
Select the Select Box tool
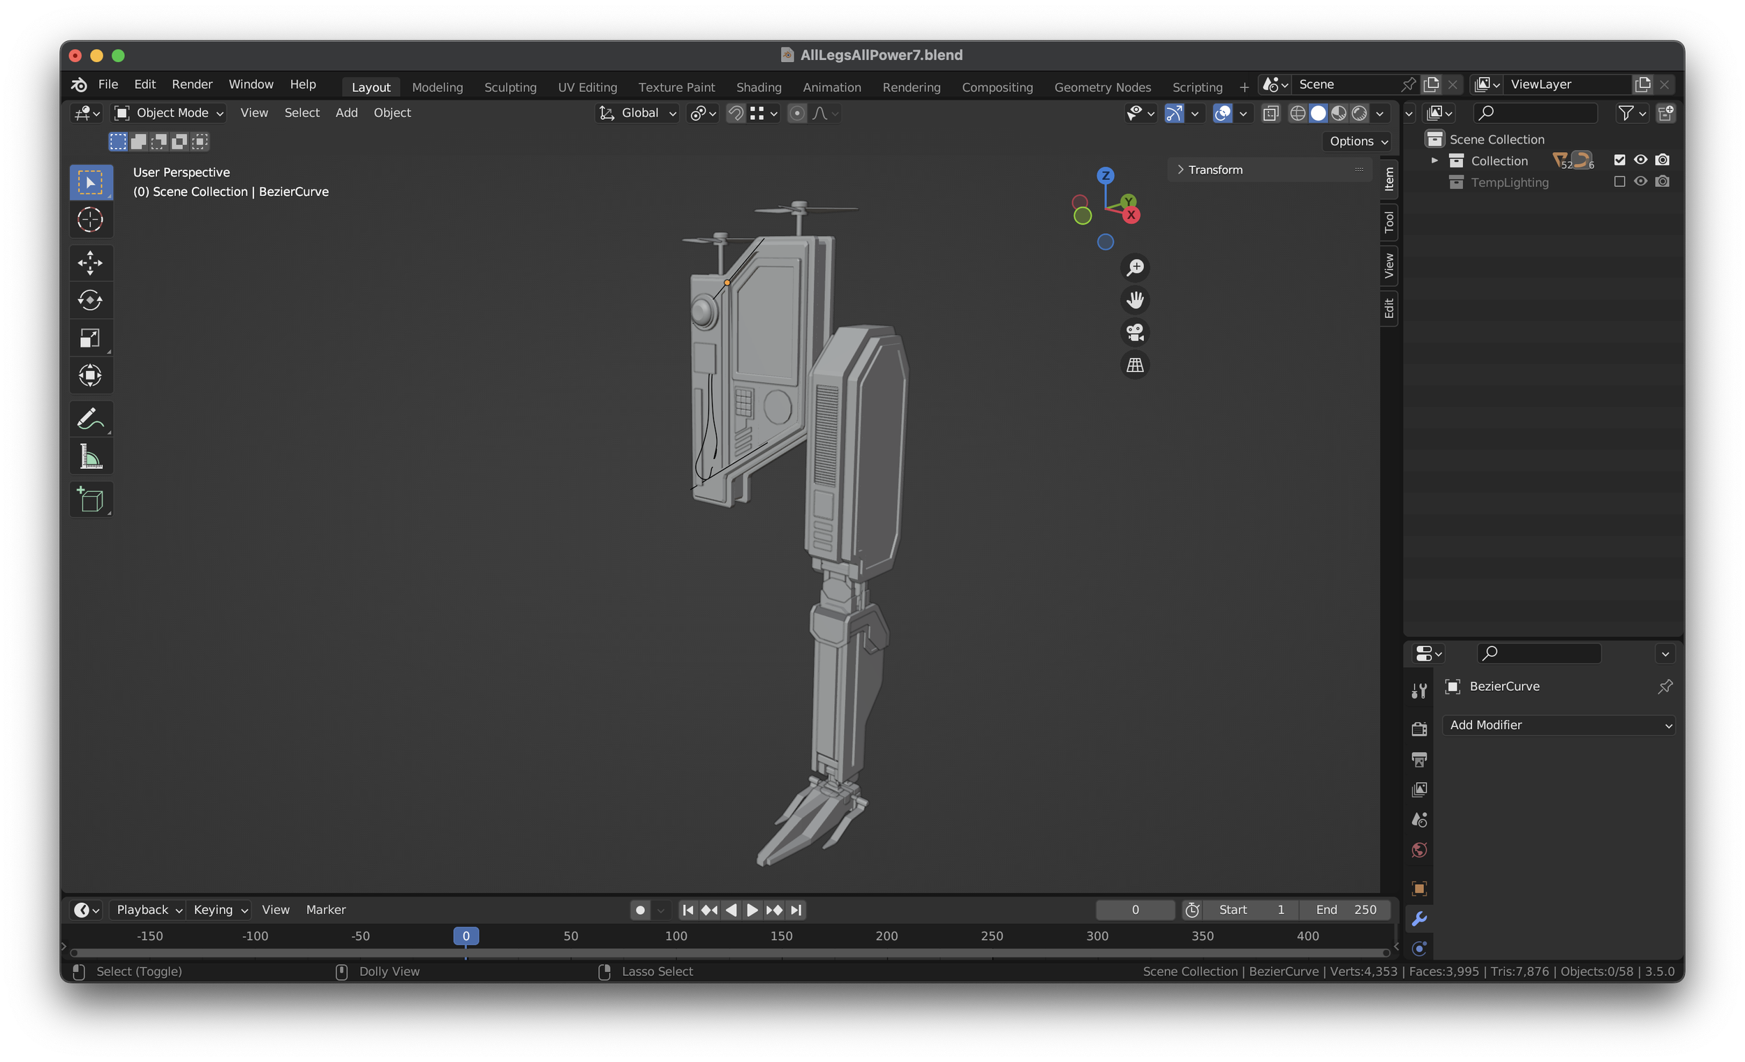point(91,183)
